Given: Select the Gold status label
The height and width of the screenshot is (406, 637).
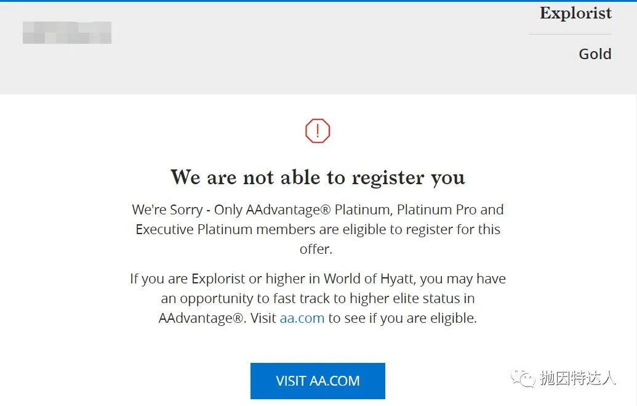Looking at the screenshot, I should (595, 54).
